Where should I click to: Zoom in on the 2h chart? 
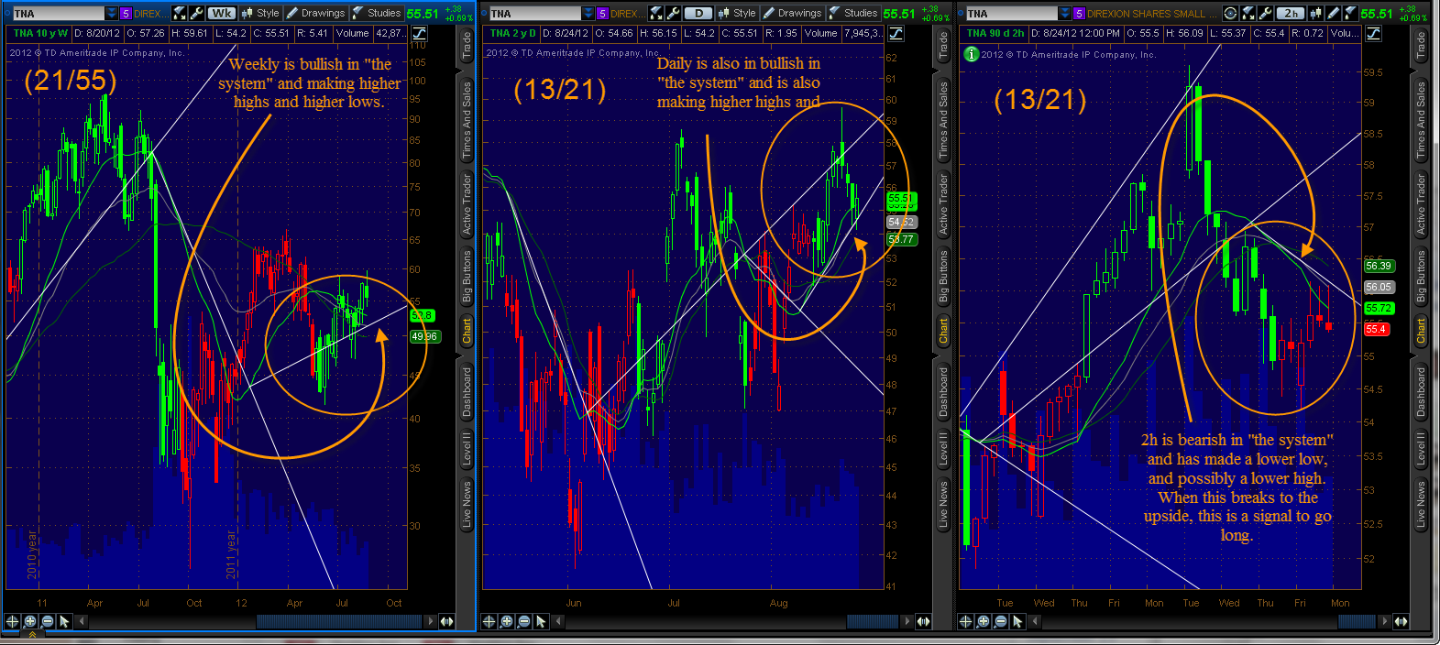coord(983,621)
